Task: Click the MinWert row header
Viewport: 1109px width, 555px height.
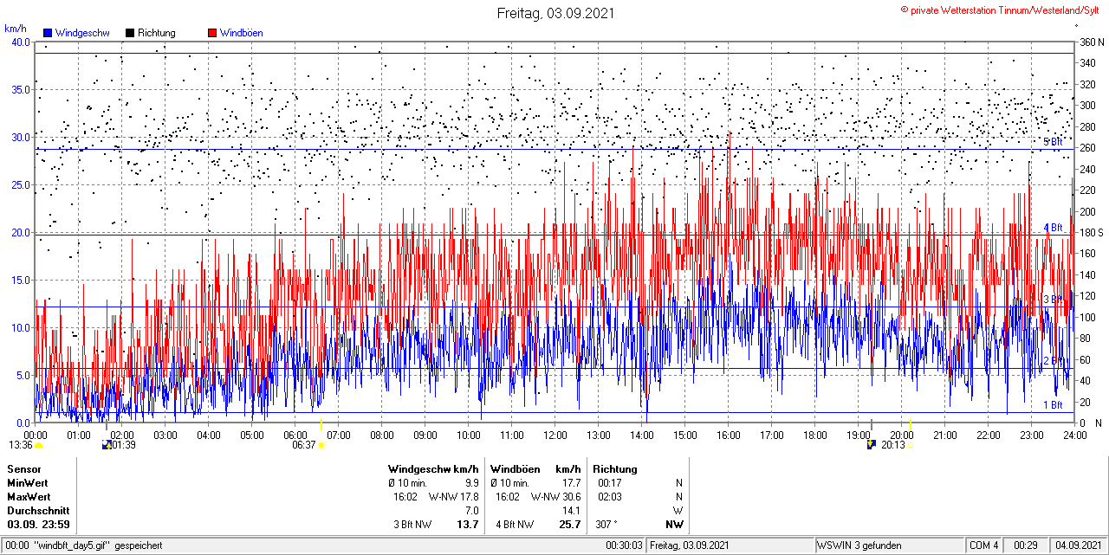Action: pos(28,483)
